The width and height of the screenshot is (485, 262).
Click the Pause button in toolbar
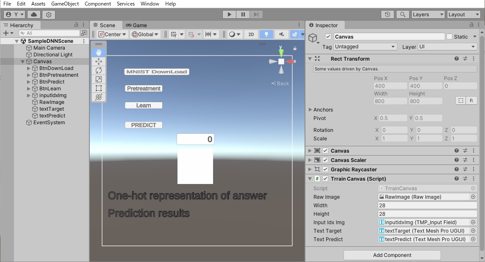point(243,14)
